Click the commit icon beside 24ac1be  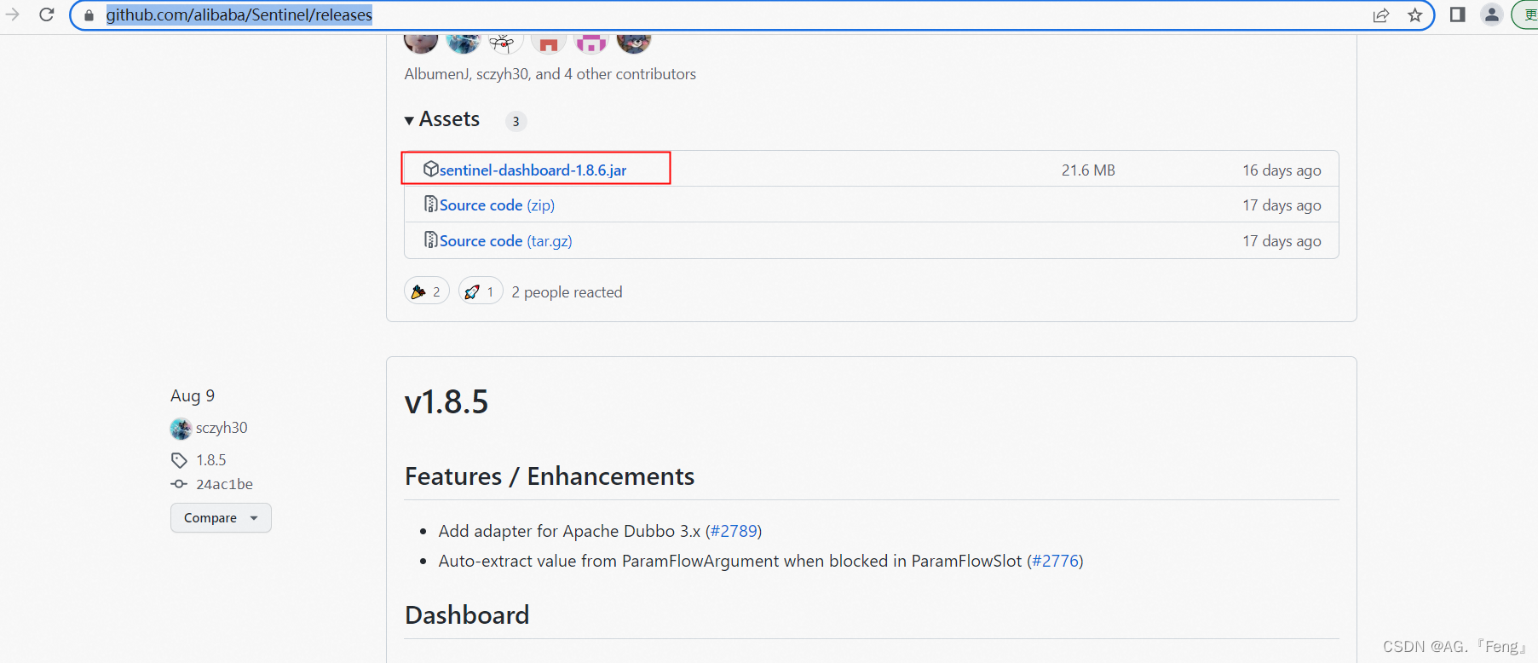coord(179,484)
